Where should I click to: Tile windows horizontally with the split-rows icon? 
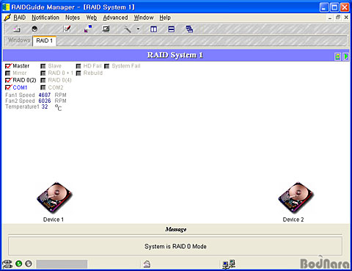(172, 29)
